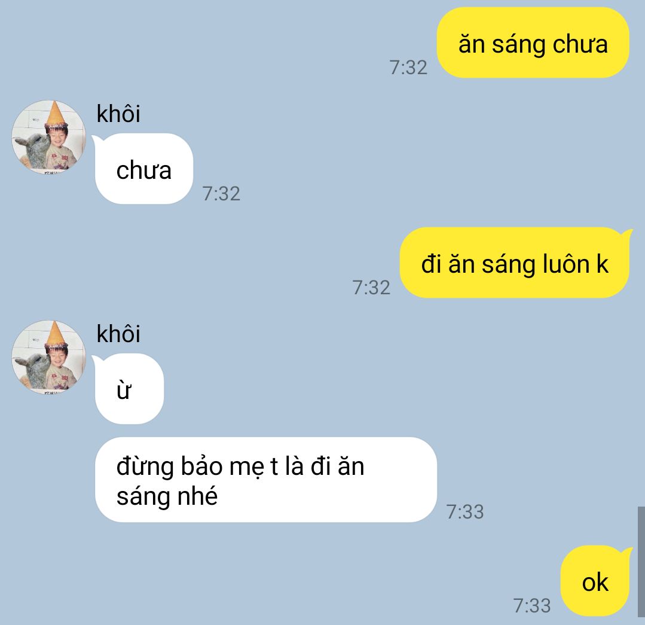Select khôi's "ừ" message bubble

click(x=128, y=389)
